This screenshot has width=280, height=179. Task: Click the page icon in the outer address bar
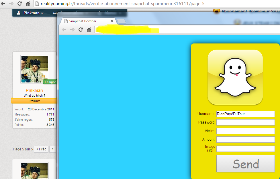[37, 3]
